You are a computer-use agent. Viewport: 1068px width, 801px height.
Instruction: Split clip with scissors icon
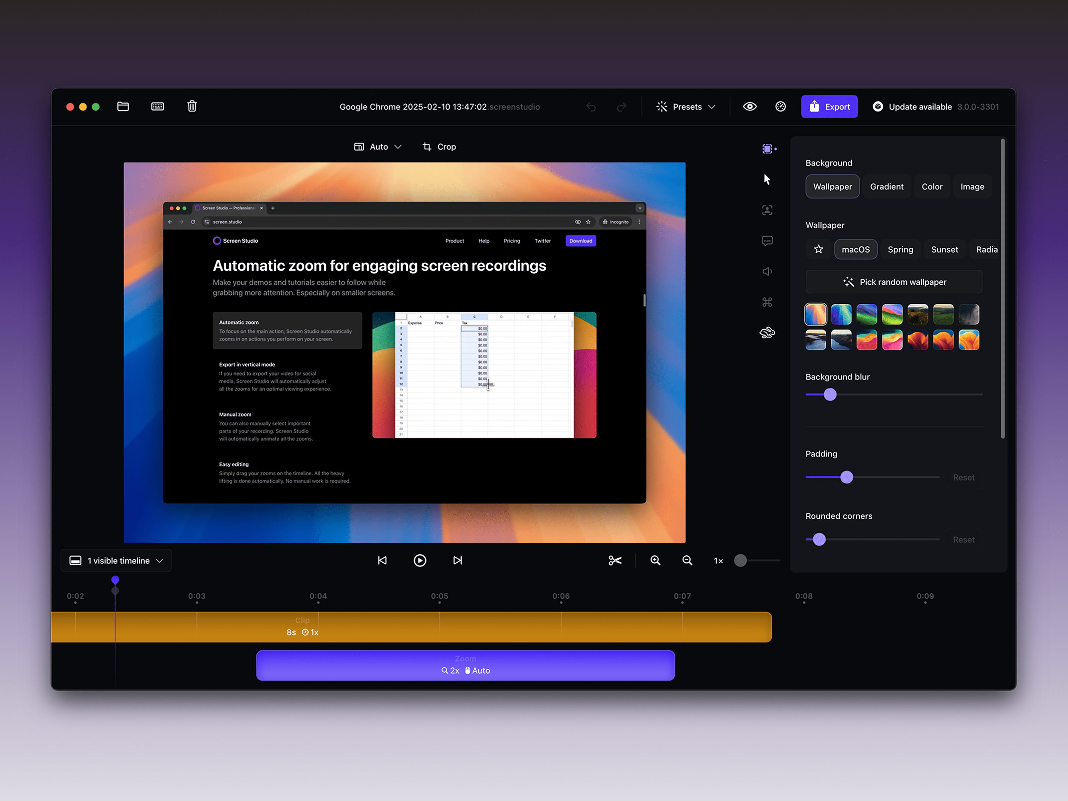click(x=615, y=561)
